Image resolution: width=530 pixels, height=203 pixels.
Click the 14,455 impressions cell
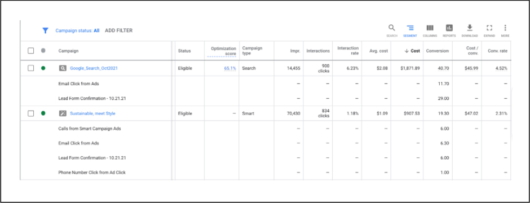coord(293,68)
